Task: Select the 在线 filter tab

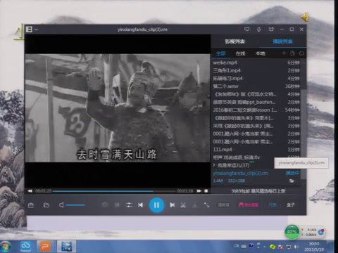Action: [240, 53]
